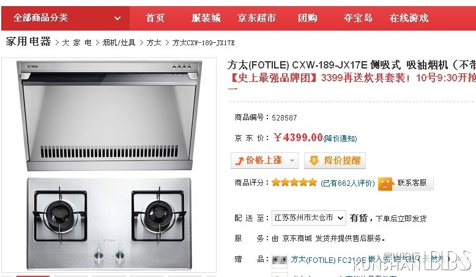This screenshot has width=476, height=277.
Task: Expand the 全部商品分类 category chevron
Action: [117, 18]
